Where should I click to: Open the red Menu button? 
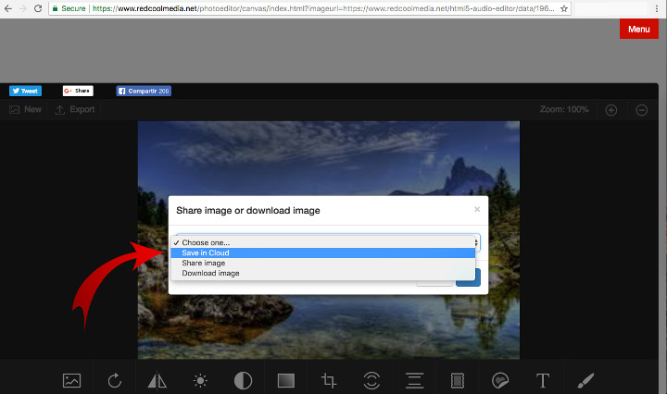click(x=638, y=30)
